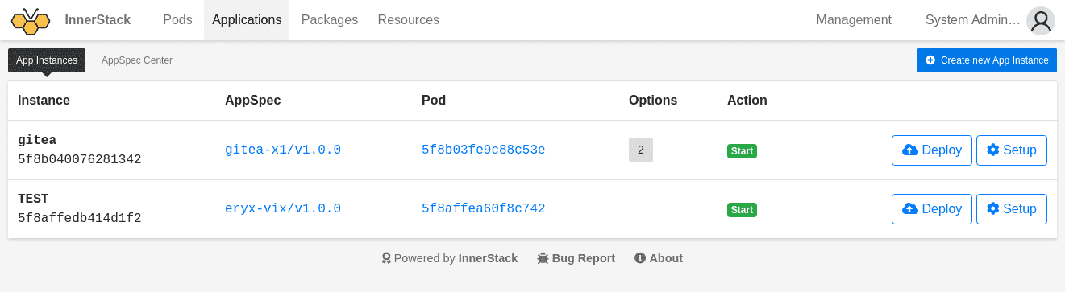Expand the System Admin user menu
The image size is (1065, 292).
click(972, 20)
